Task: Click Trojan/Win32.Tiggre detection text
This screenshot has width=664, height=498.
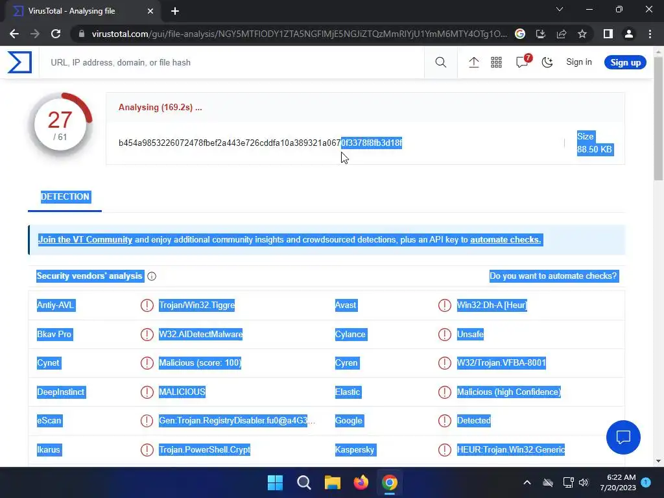Action: tap(196, 305)
